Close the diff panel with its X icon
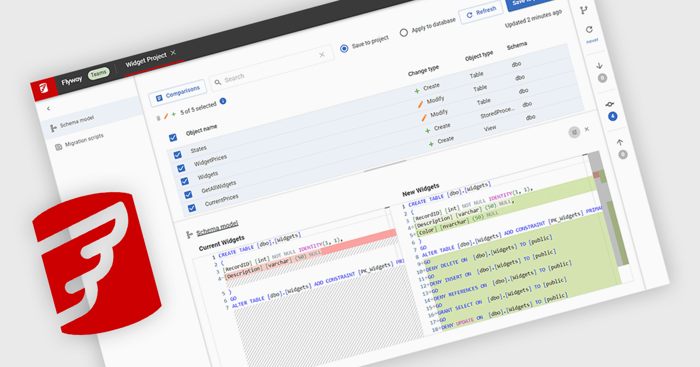The height and width of the screenshot is (367, 700). click(x=587, y=129)
